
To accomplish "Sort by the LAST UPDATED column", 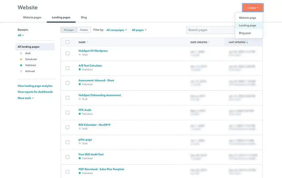I will pos(238,42).
